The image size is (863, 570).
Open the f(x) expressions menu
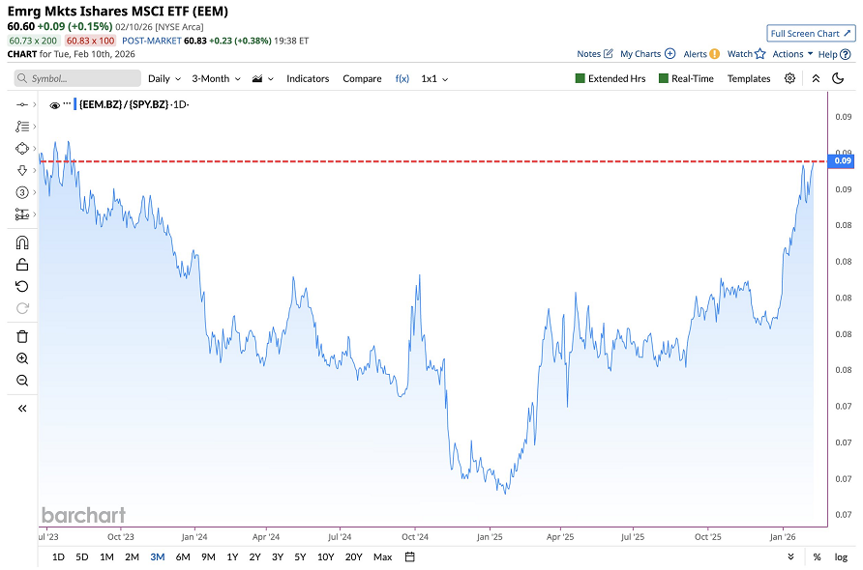402,78
